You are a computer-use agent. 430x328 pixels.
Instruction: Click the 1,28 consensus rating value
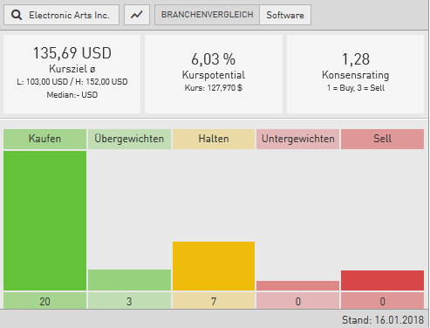point(356,59)
